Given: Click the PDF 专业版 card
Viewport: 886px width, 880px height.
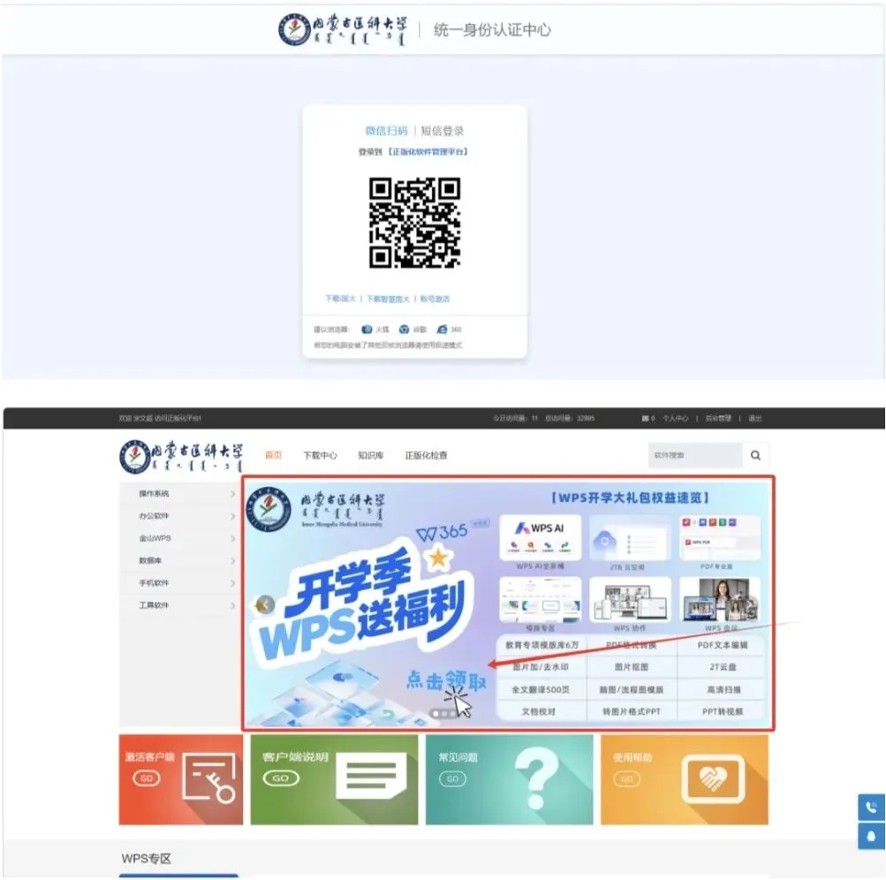Looking at the screenshot, I should coord(720,537).
